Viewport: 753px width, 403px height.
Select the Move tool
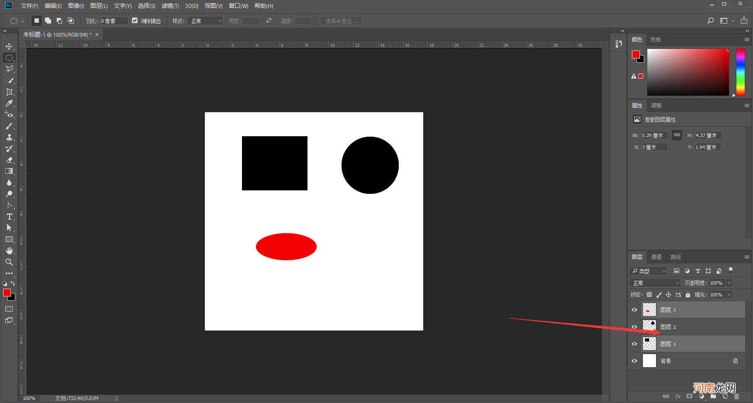(9, 46)
